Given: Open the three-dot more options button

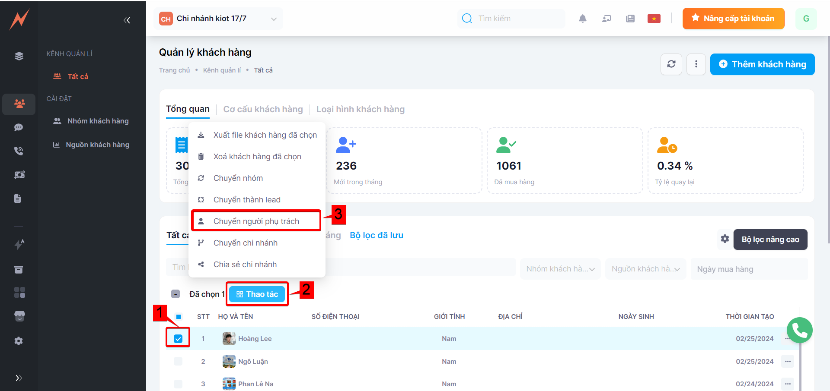Looking at the screenshot, I should pos(696,64).
